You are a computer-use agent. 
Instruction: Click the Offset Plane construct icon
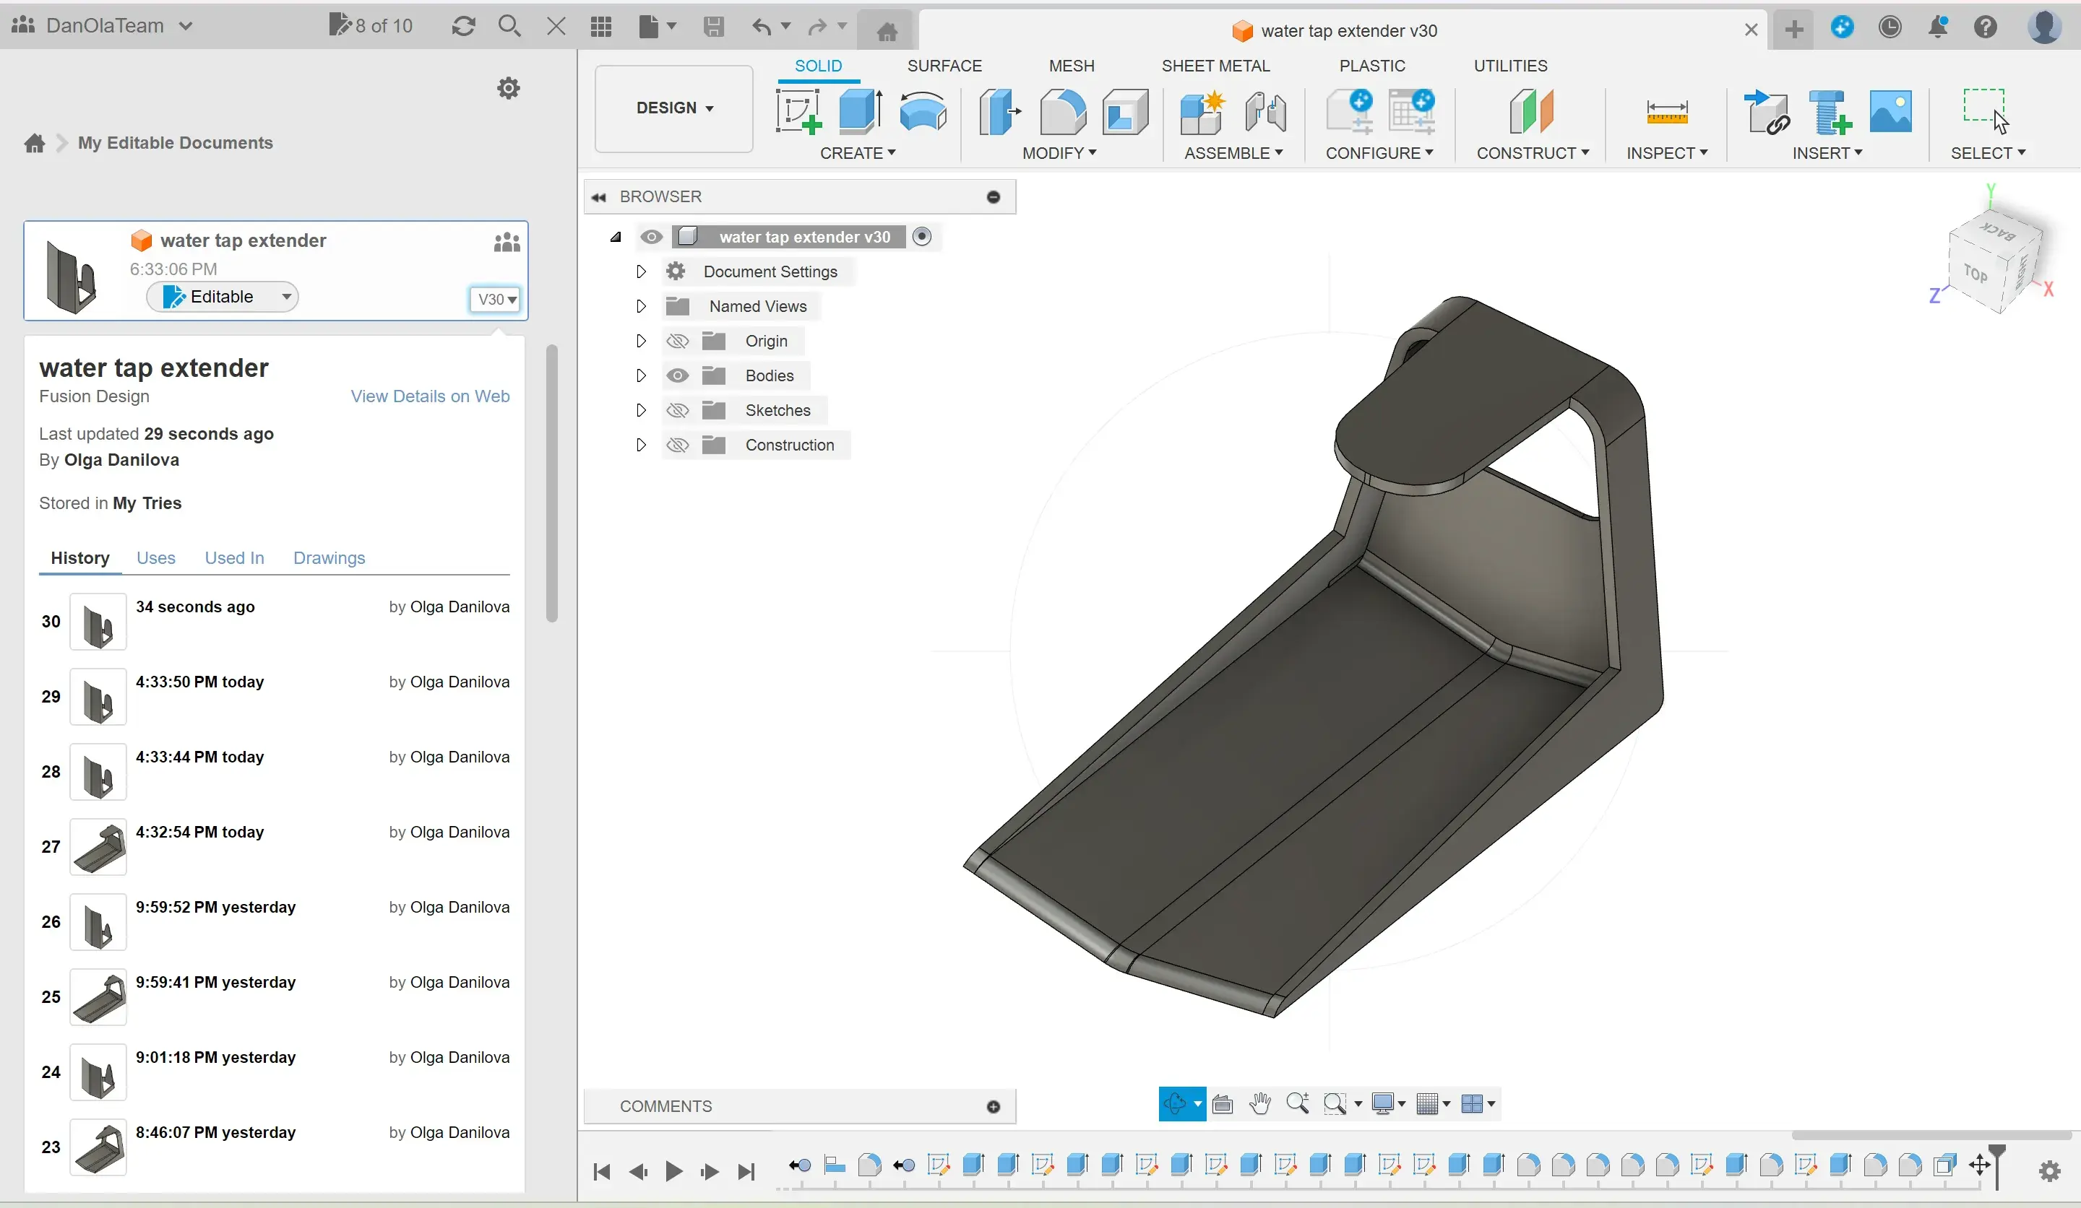[x=1531, y=111]
